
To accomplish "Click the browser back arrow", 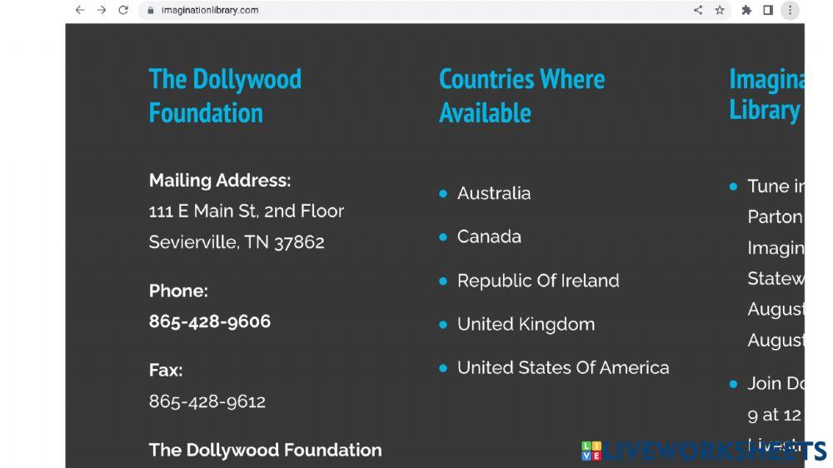I will tap(80, 10).
